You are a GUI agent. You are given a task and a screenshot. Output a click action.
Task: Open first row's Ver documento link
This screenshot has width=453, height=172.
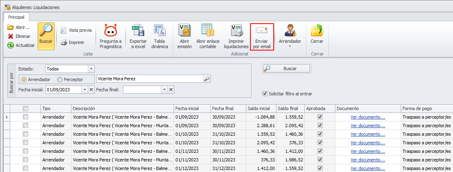pos(368,117)
